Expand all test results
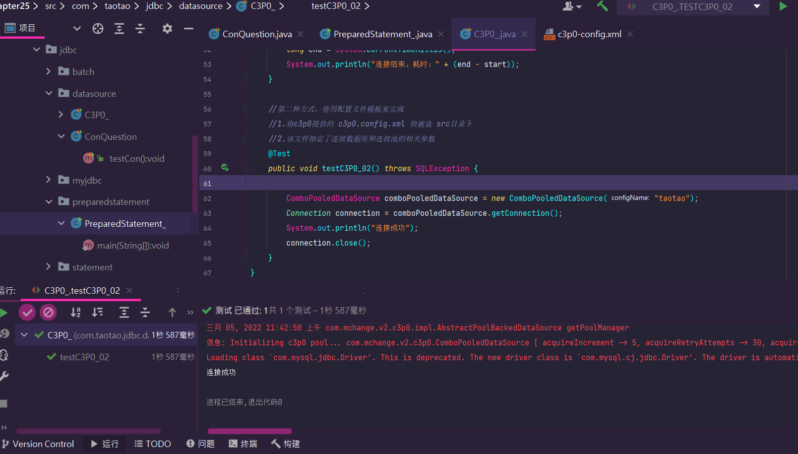 [124, 313]
